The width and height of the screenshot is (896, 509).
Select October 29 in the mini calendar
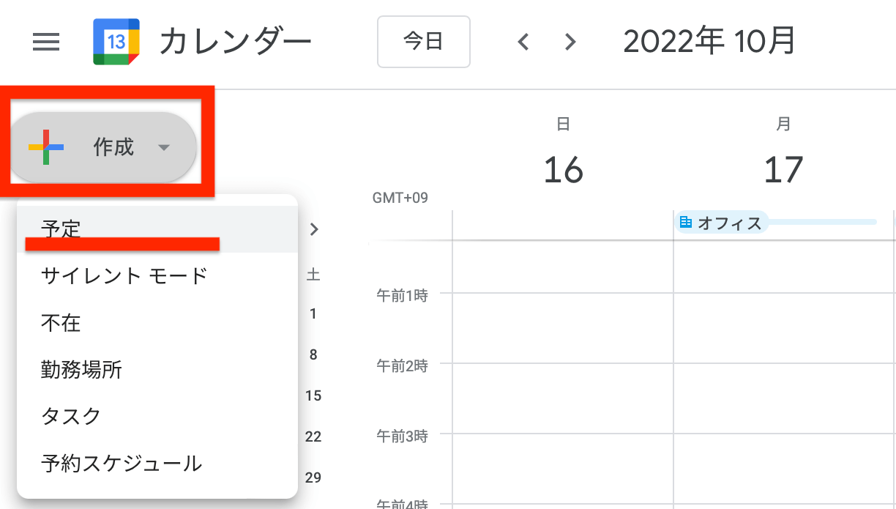(x=313, y=477)
